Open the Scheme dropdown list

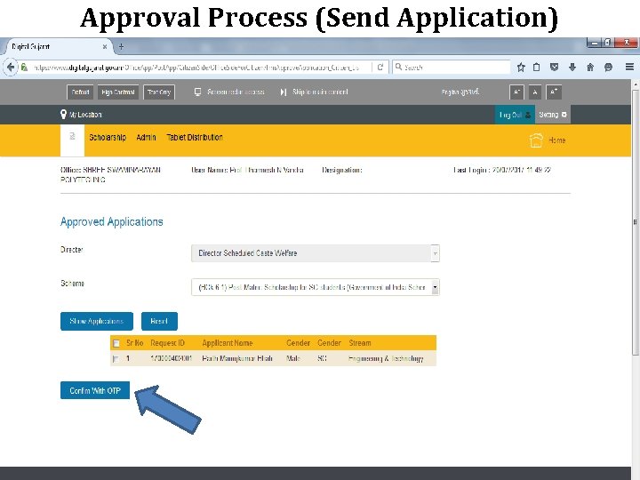(435, 287)
